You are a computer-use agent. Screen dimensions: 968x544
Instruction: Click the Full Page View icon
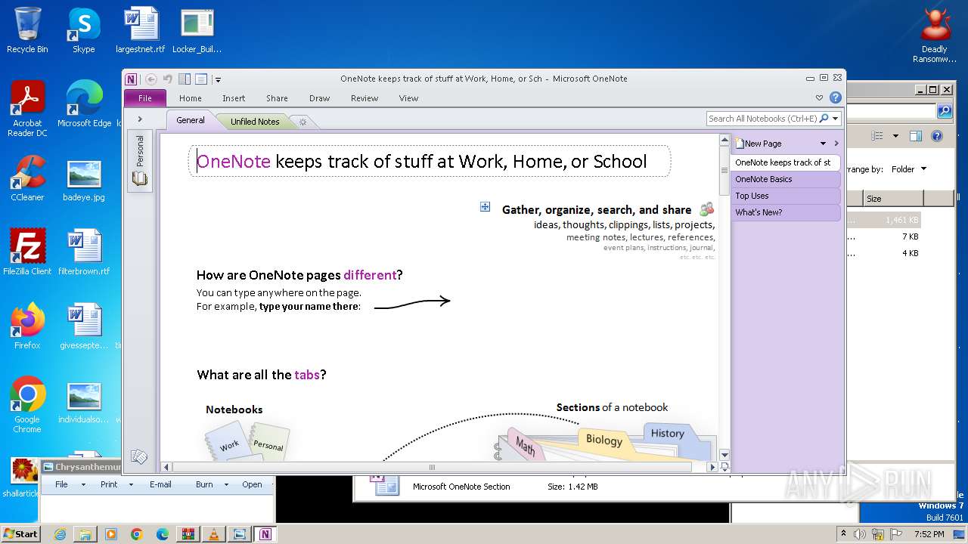pyautogui.click(x=201, y=79)
